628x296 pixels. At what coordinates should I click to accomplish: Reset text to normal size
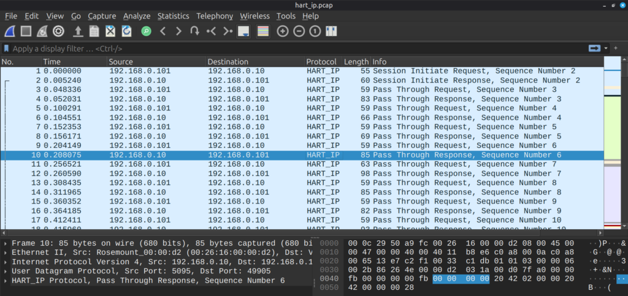pos(315,31)
